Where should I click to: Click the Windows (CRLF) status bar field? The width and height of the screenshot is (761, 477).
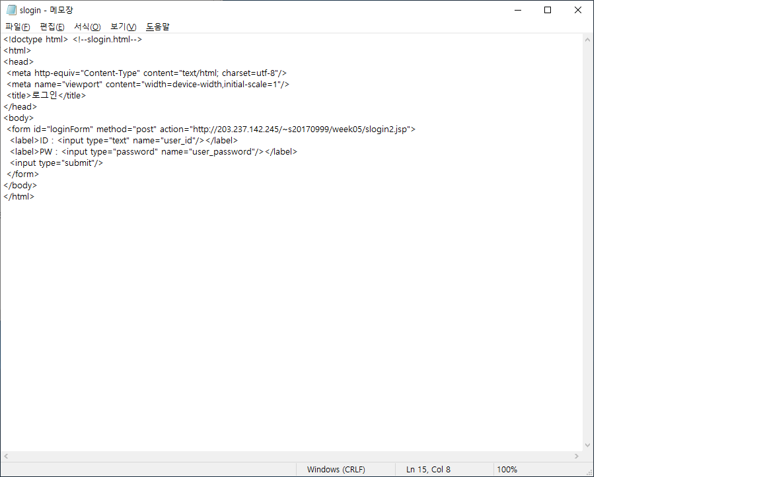(336, 470)
